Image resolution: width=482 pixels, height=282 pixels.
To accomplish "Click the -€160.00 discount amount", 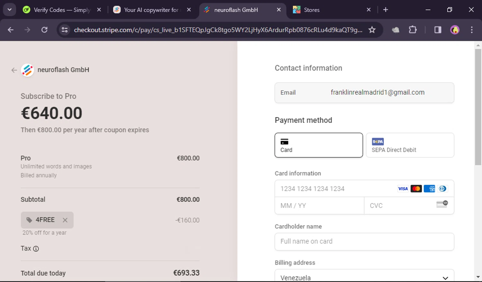I will (187, 220).
